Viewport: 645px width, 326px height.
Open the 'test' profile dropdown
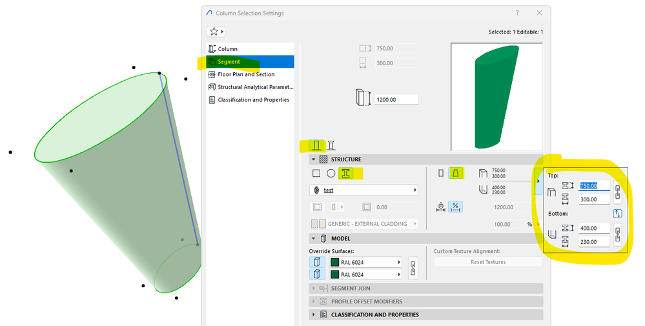[x=363, y=190]
